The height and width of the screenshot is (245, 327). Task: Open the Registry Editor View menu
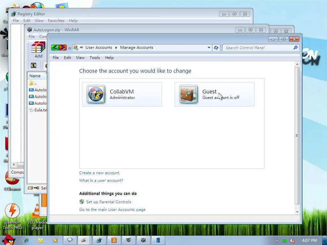tap(39, 21)
